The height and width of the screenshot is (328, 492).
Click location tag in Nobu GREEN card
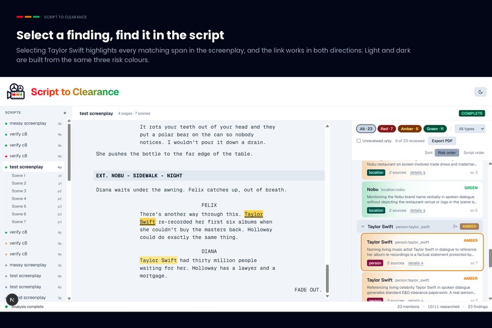pyautogui.click(x=376, y=211)
